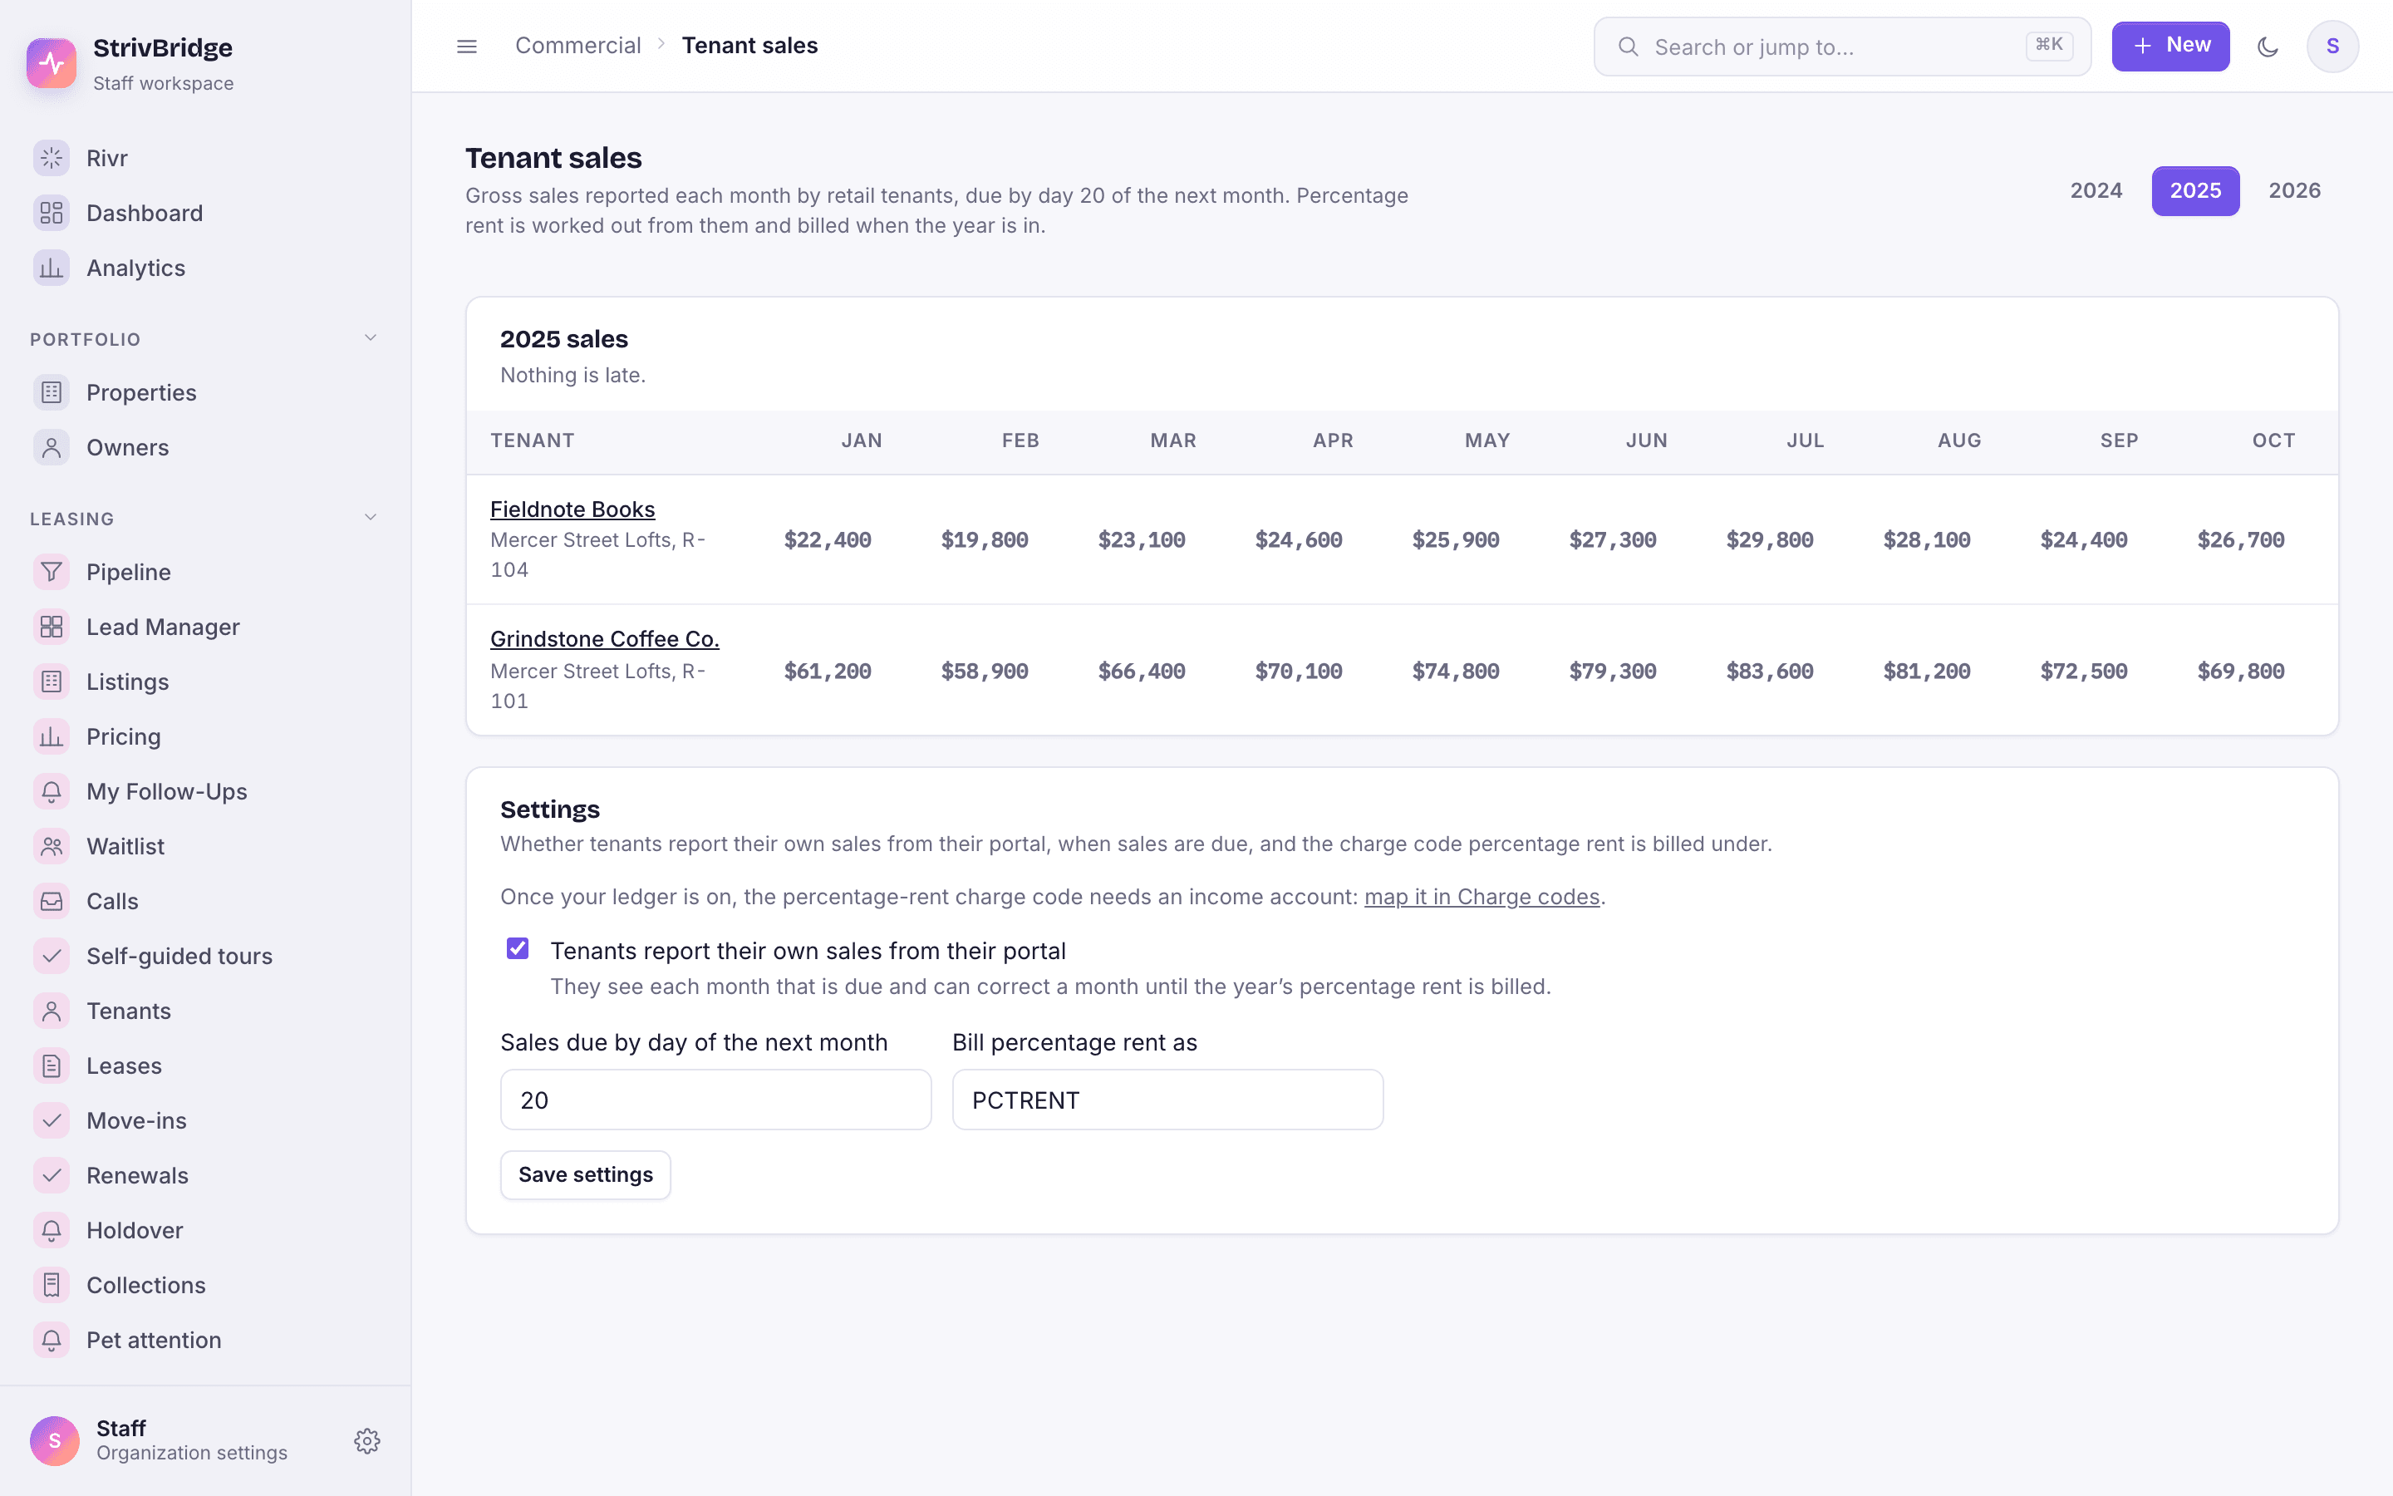Open the Rivr sparkle icon
2393x1496 pixels.
(x=52, y=158)
